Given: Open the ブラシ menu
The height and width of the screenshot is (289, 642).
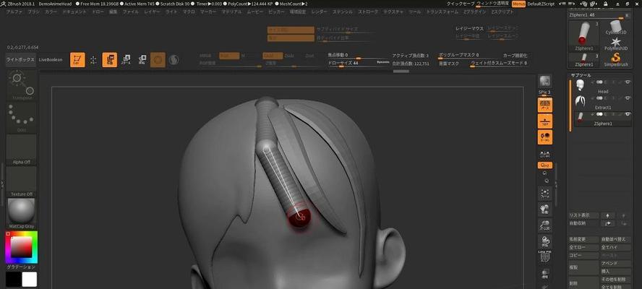Looking at the screenshot, I should pos(33,12).
